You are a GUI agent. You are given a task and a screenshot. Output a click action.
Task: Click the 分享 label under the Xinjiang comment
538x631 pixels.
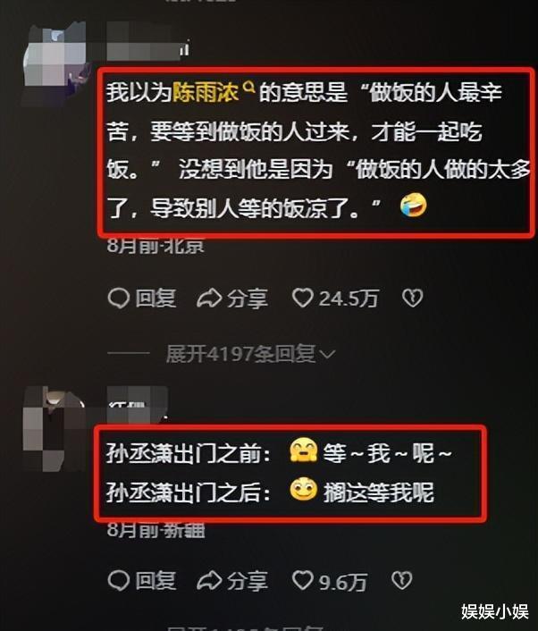(247, 581)
